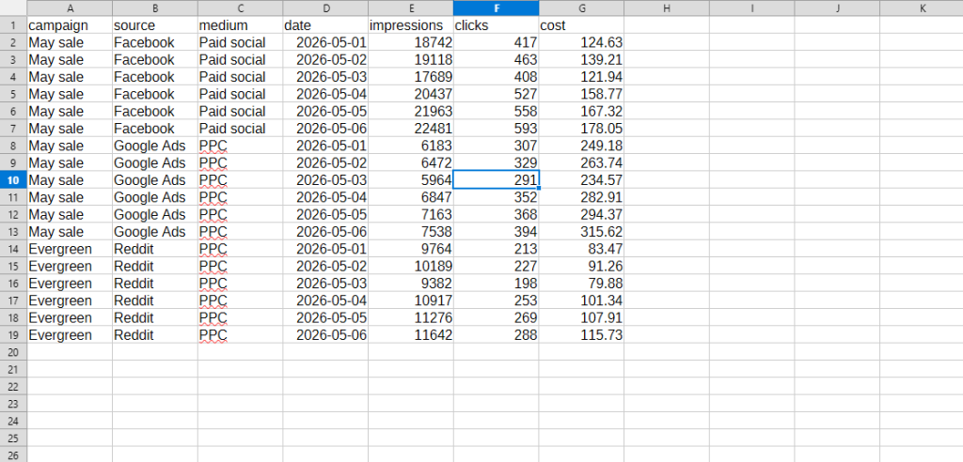
Task: Click cost value 234.57
Action: point(581,179)
